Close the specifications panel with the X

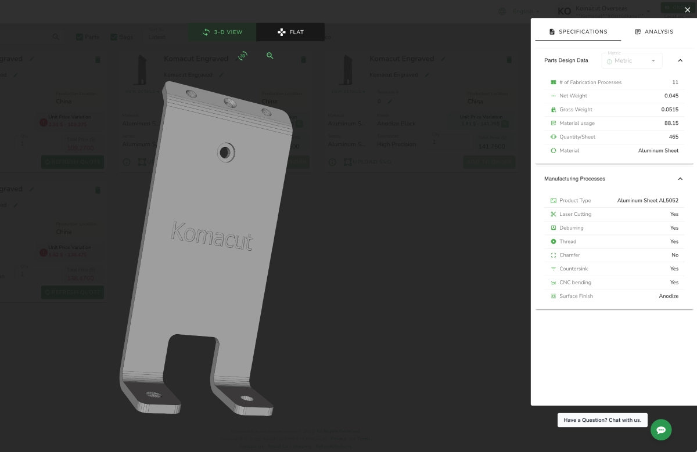(688, 9)
